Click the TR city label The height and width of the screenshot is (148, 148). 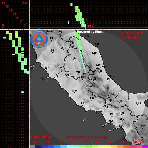[x=78, y=73]
